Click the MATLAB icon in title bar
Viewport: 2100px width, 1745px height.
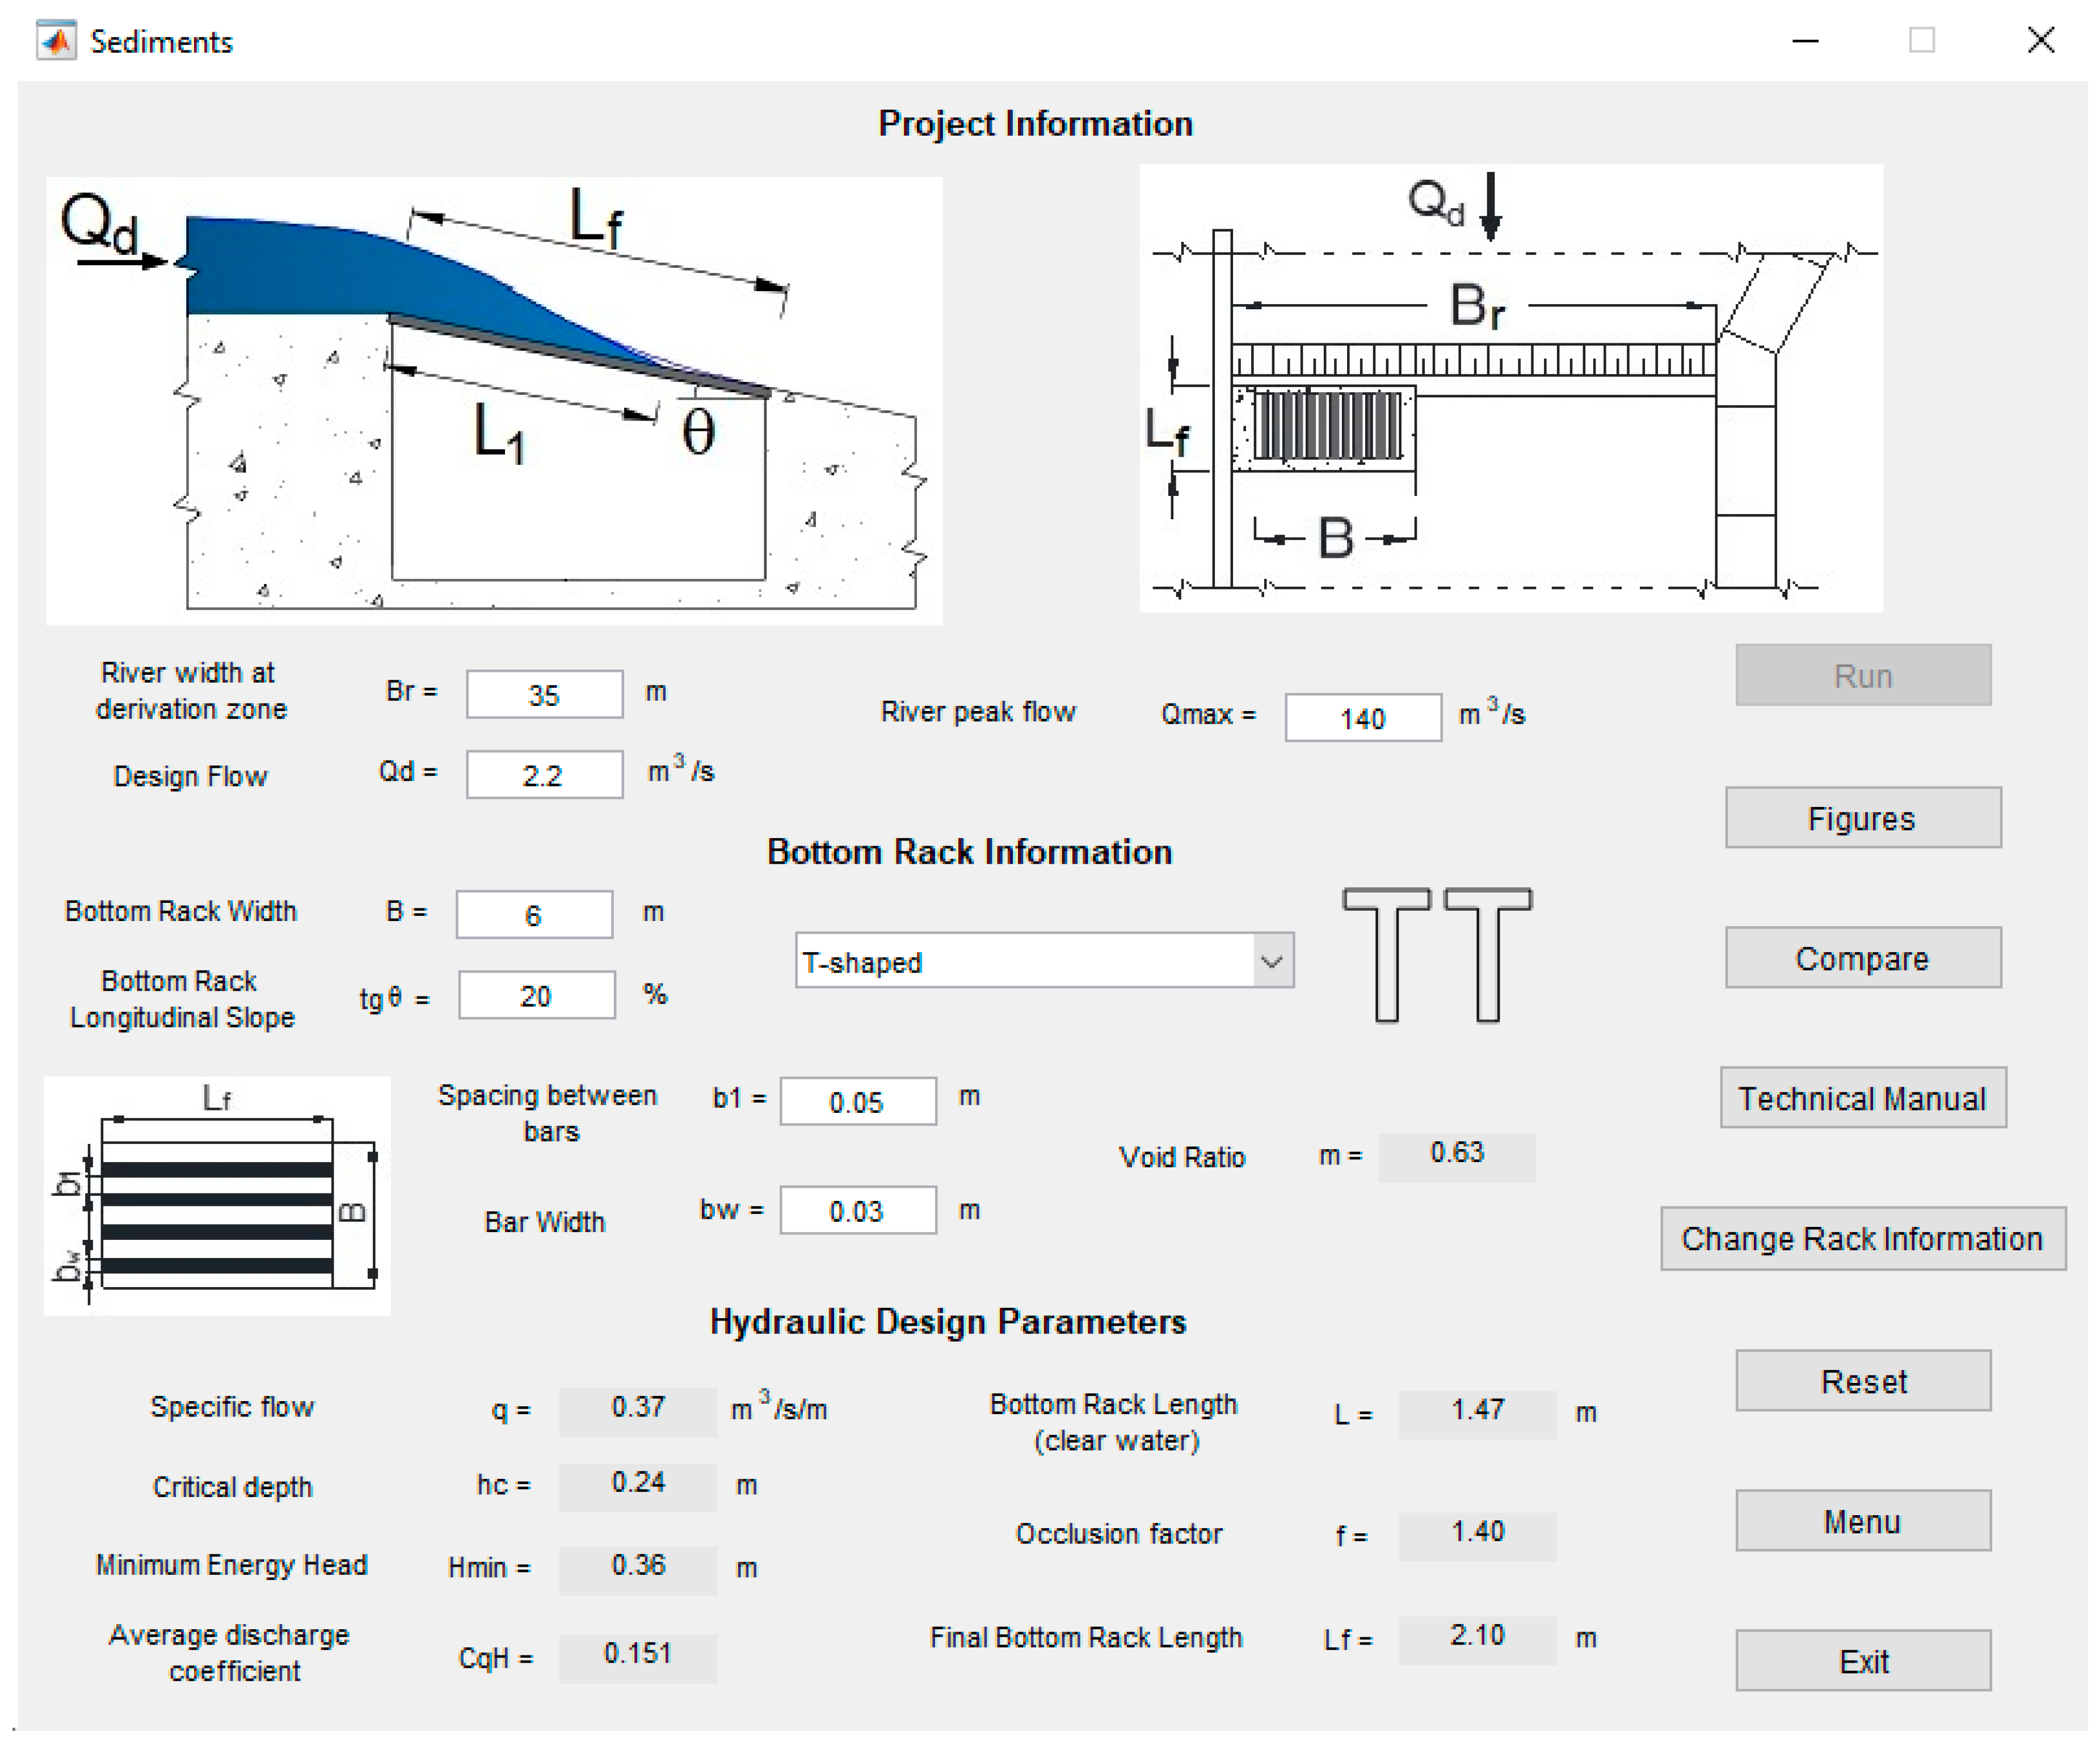[56, 41]
